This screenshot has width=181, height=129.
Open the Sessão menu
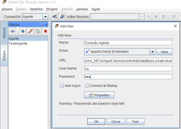[67, 9]
